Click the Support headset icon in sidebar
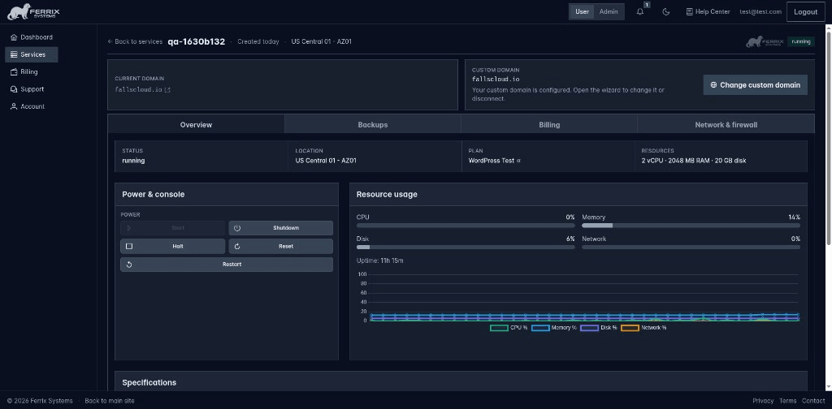This screenshot has height=409, width=832. click(14, 89)
